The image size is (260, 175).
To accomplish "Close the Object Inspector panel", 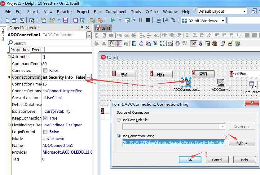I will [x=88, y=27].
